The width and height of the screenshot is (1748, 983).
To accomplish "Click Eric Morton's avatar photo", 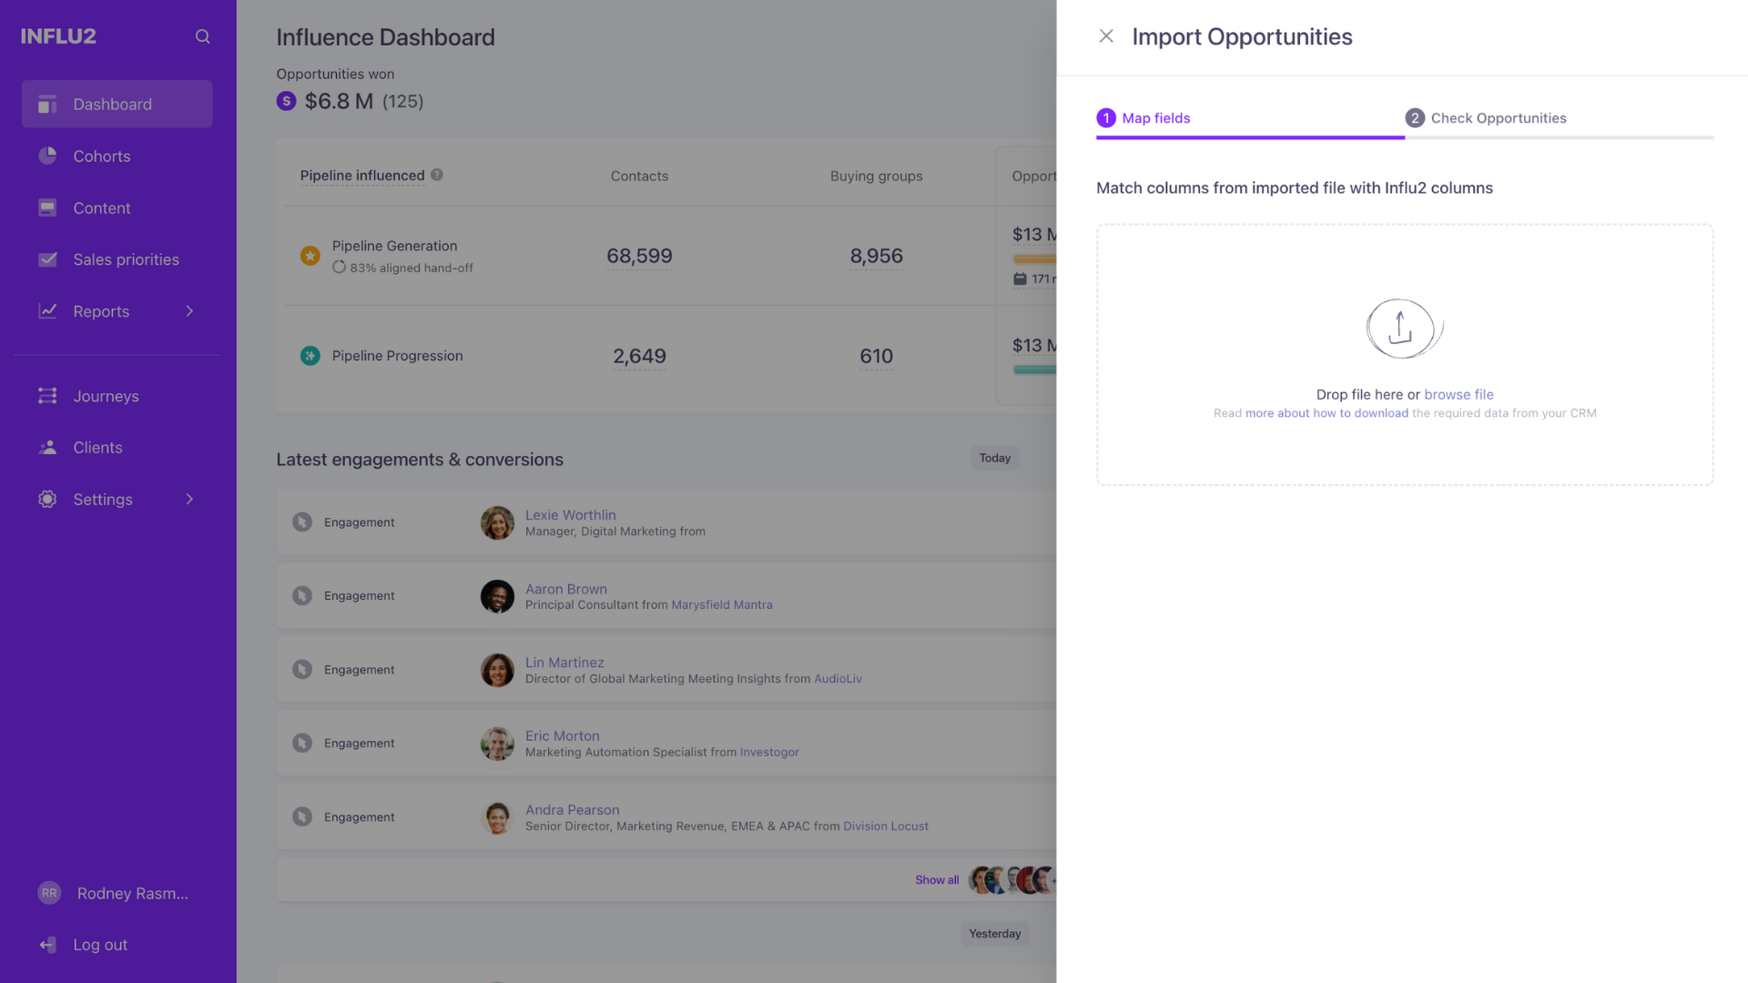I will click(x=497, y=744).
